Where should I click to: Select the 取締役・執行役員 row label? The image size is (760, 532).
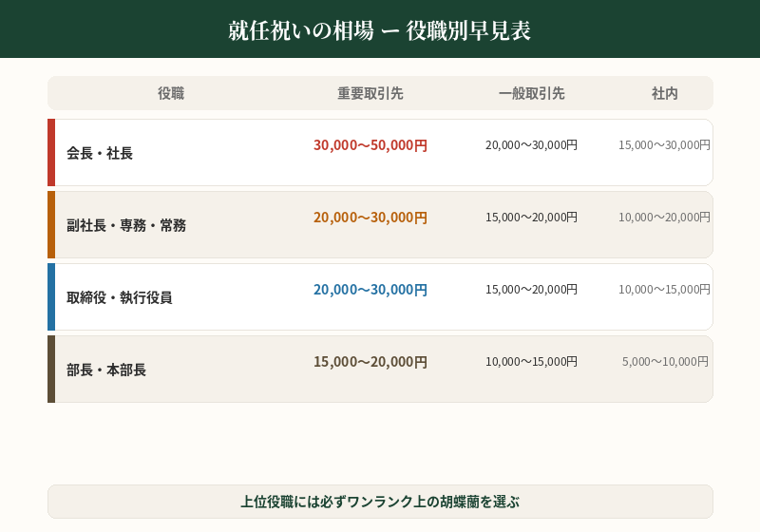tap(120, 297)
